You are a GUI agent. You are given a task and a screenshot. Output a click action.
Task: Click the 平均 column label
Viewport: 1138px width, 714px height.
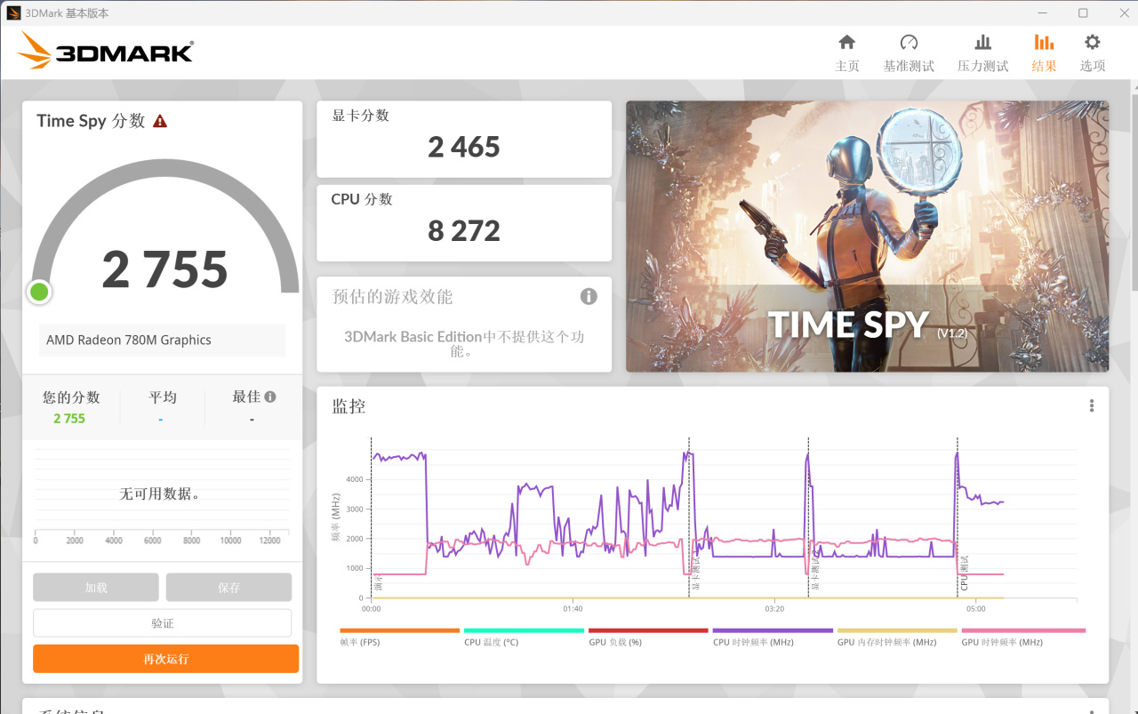click(163, 397)
